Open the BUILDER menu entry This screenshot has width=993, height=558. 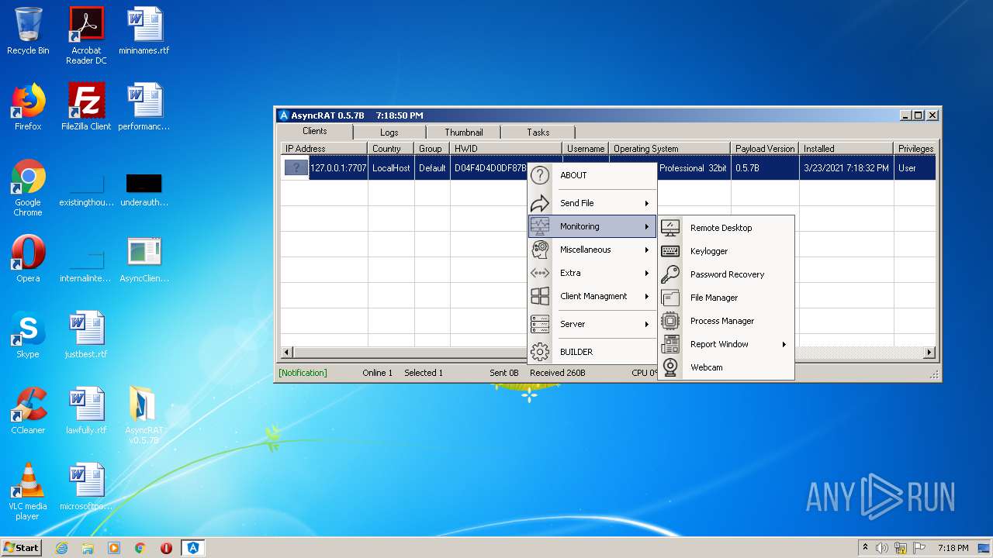[x=592, y=352]
